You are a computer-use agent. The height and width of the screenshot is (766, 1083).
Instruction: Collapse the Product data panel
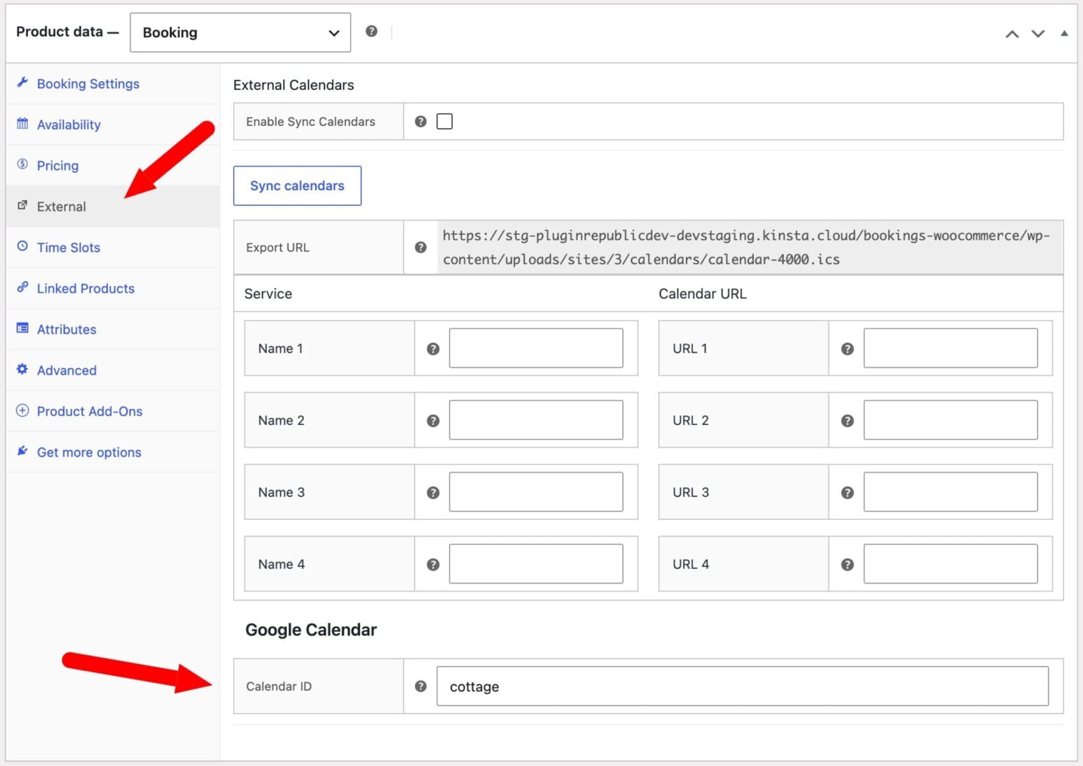[1064, 33]
